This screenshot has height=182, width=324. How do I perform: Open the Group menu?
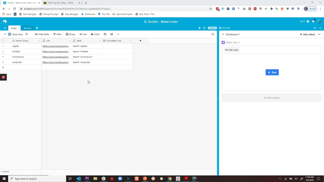click(70, 34)
